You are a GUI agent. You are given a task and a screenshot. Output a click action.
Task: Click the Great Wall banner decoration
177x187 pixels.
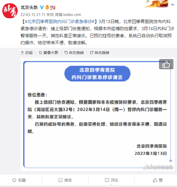pyautogui.click(x=156, y=4)
